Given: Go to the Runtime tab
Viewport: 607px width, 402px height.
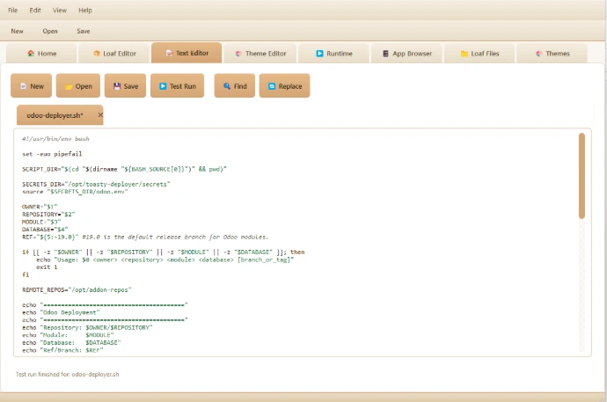Looking at the screenshot, I should (x=333, y=54).
